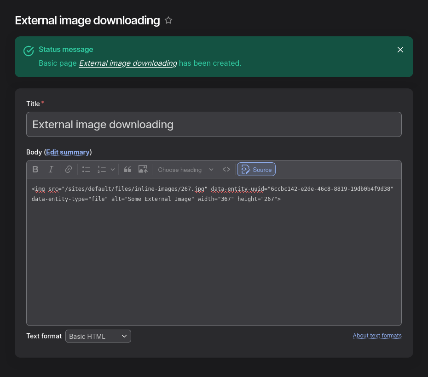Click the Title input field
This screenshot has width=428, height=377.
click(x=214, y=124)
